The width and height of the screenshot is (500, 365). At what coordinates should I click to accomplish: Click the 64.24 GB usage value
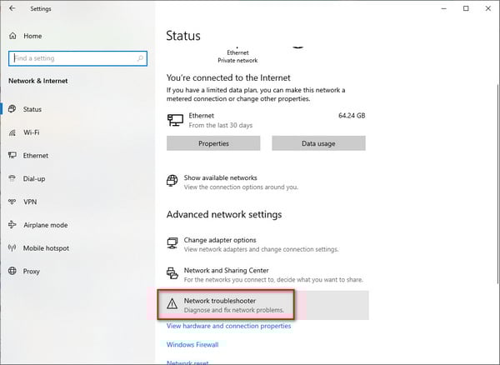(352, 115)
